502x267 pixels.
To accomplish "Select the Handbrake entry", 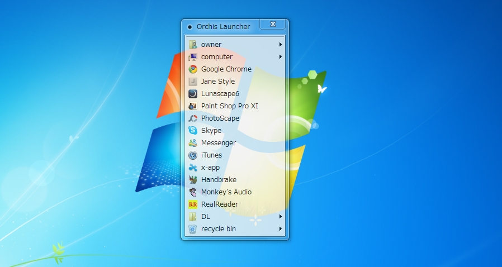I will 235,180.
